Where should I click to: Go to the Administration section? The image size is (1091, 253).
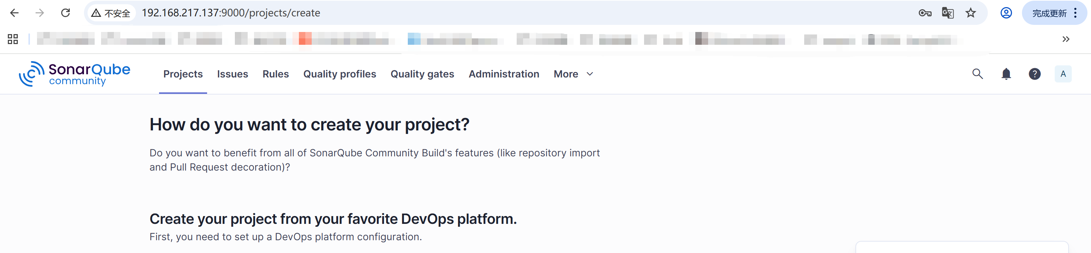[504, 74]
